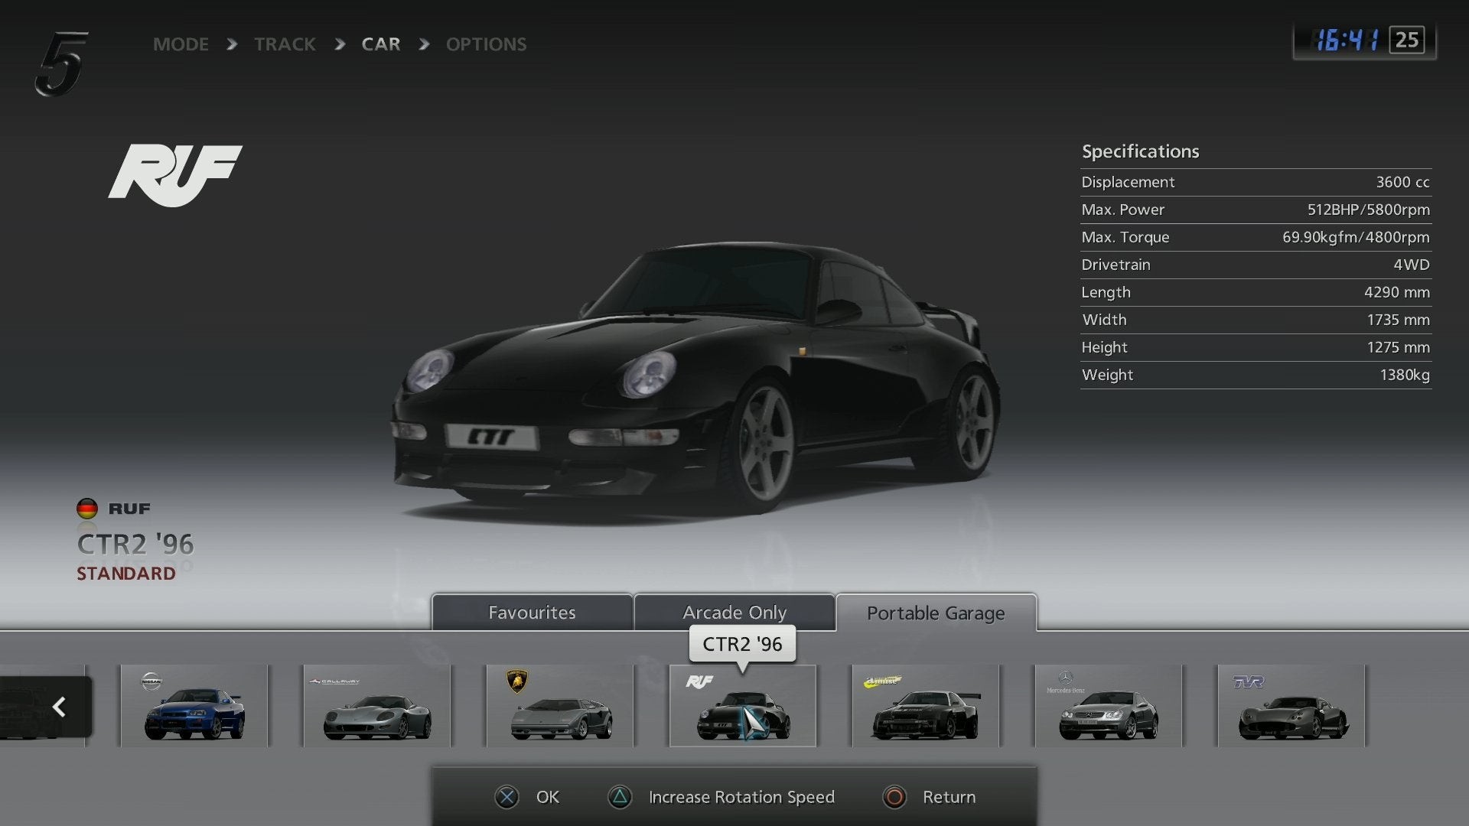Click the circle Return button icon
This screenshot has height=826, width=1469.
(894, 797)
